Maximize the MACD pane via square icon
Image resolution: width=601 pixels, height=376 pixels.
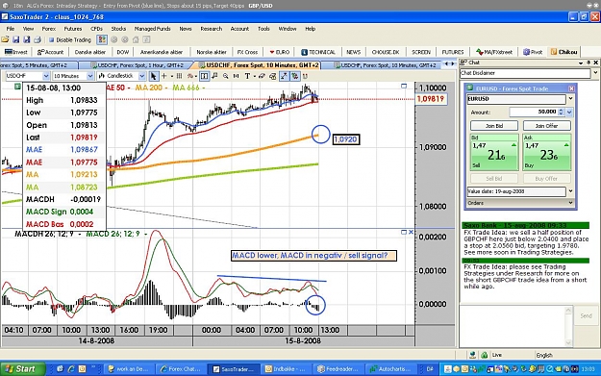click(404, 232)
